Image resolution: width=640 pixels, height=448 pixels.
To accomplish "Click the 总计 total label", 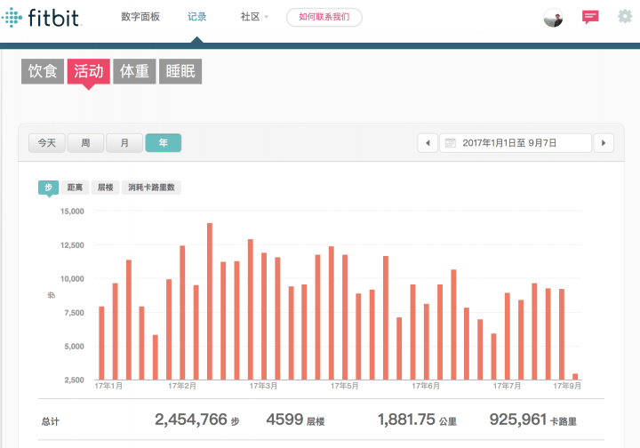I will [50, 421].
